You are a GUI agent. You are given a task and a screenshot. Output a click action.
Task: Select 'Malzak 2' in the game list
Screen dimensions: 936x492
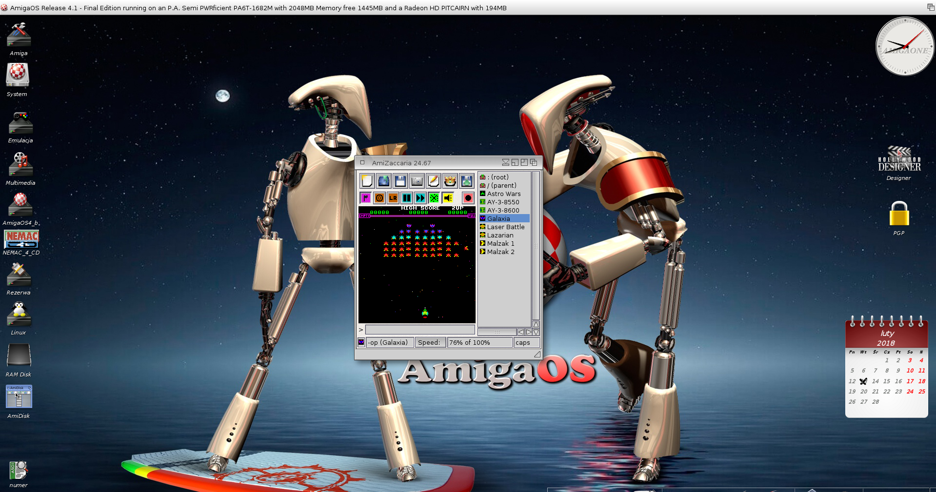coord(504,252)
